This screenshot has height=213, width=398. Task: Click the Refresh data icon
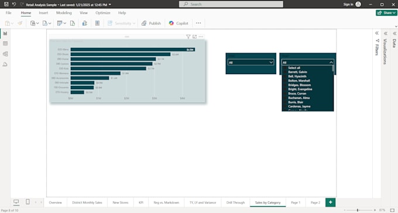(73, 23)
